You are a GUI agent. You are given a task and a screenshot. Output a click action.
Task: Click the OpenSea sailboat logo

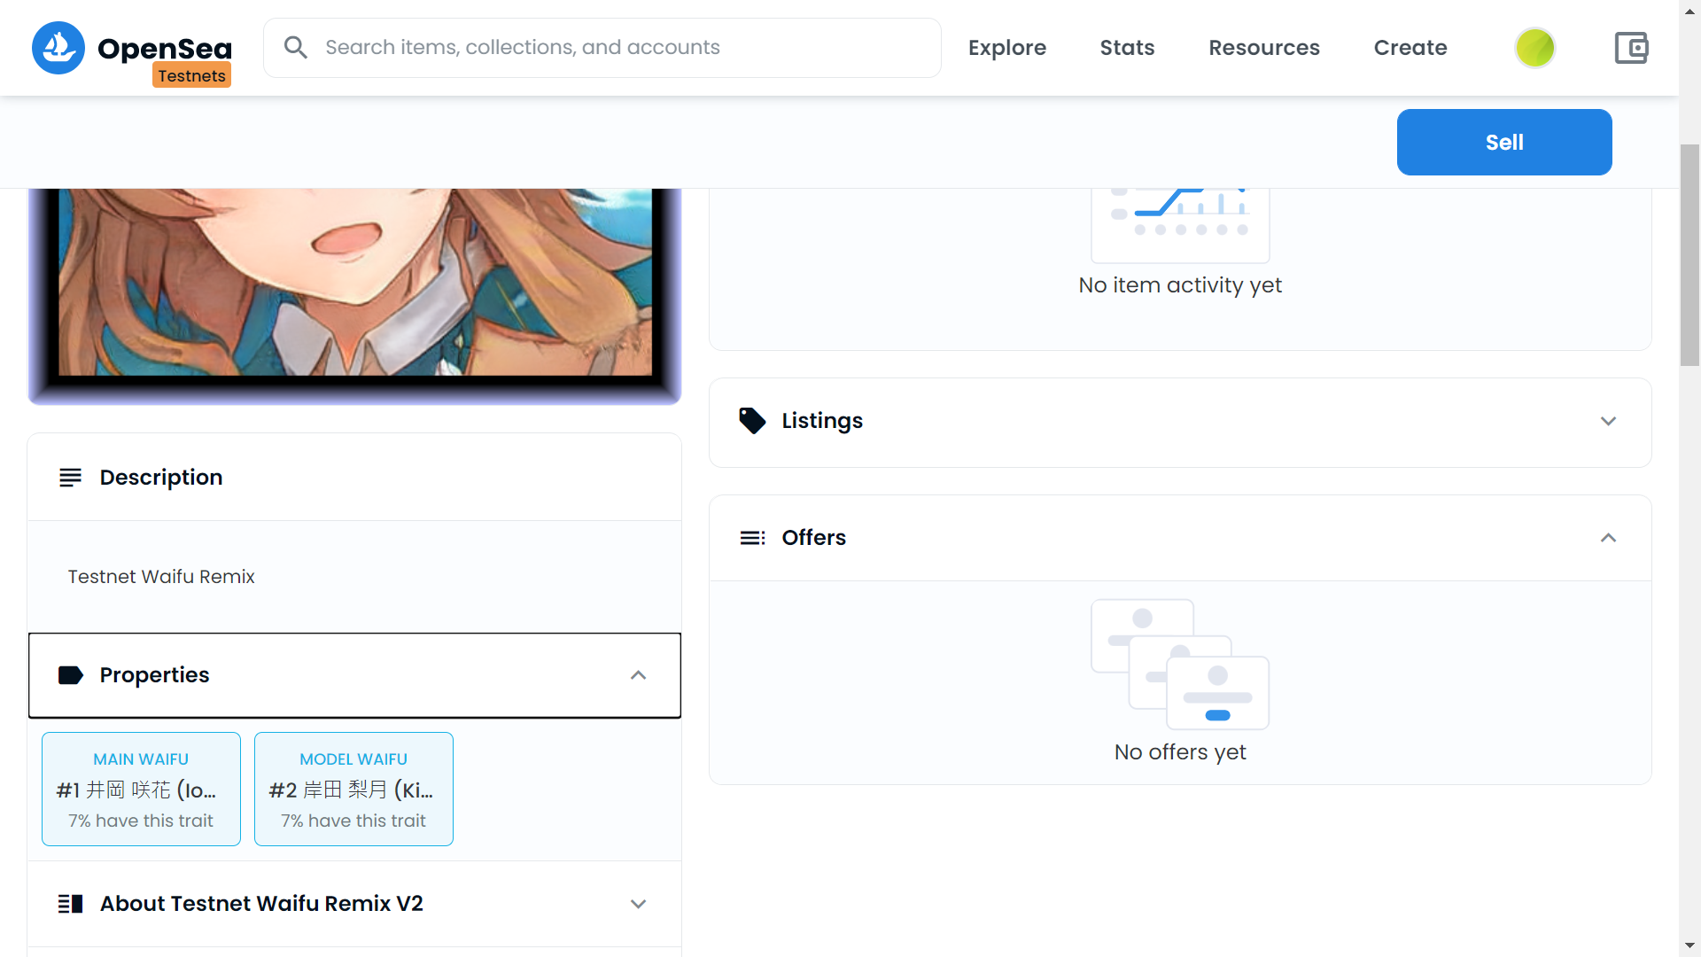pos(58,48)
